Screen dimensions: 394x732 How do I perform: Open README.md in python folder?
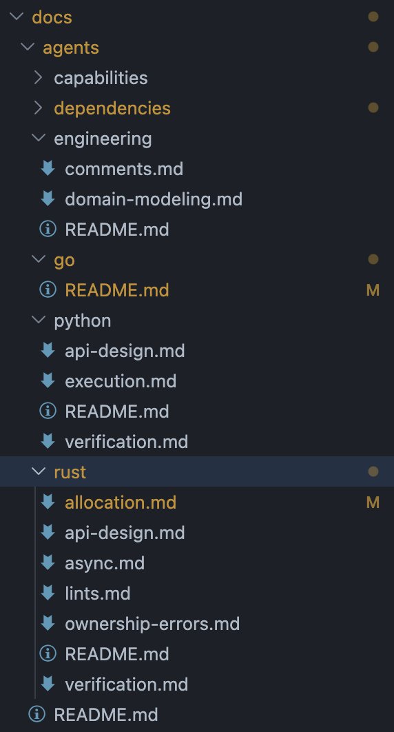click(117, 411)
